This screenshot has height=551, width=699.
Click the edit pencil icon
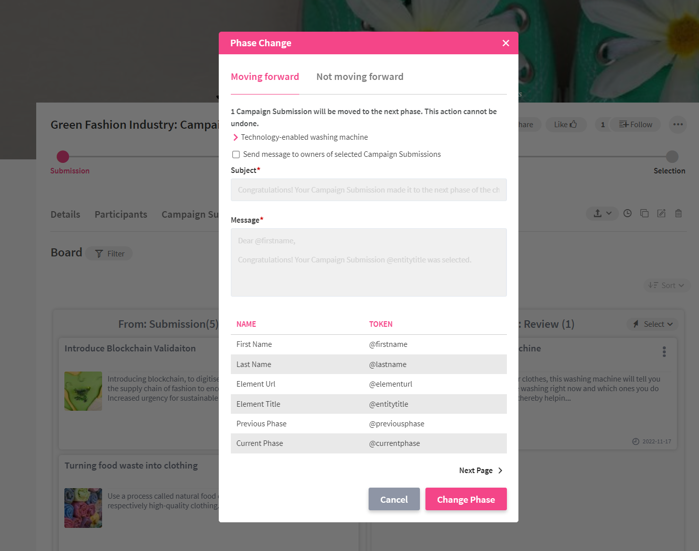pyautogui.click(x=661, y=213)
